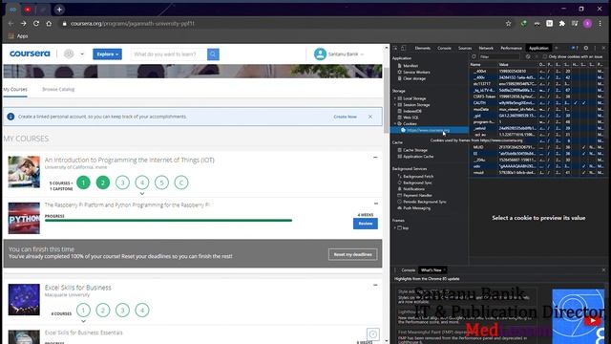The height and width of the screenshot is (344, 611).
Task: Select IOT course circle 3
Action: click(x=122, y=183)
